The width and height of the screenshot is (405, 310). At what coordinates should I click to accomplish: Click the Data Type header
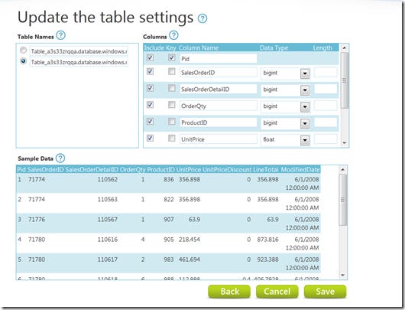point(274,48)
